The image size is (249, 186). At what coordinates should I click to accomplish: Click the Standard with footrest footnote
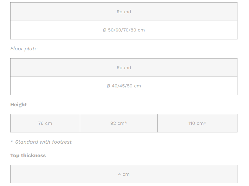pyautogui.click(x=41, y=142)
